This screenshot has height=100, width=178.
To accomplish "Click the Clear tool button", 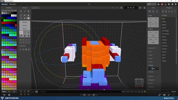I will click(150, 22).
